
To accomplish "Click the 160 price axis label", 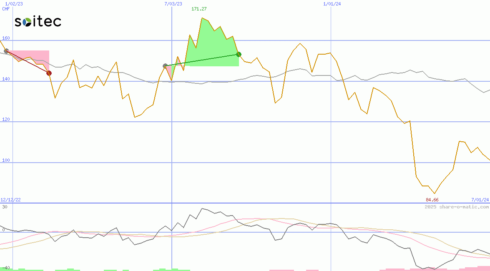I will [6, 38].
